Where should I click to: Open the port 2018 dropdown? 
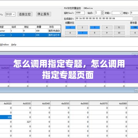[x=10, y=14]
